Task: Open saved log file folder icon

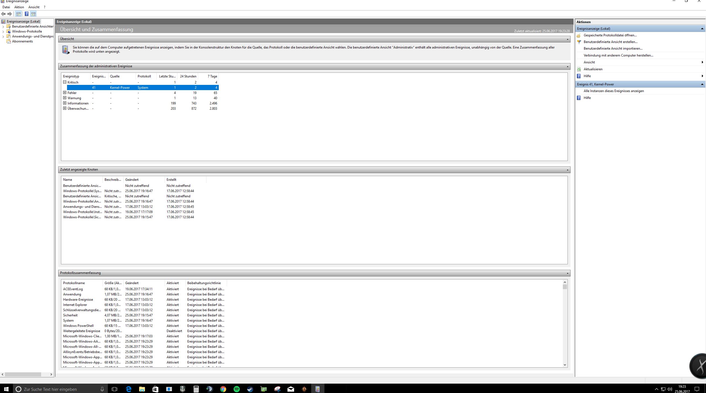Action: coord(579,35)
